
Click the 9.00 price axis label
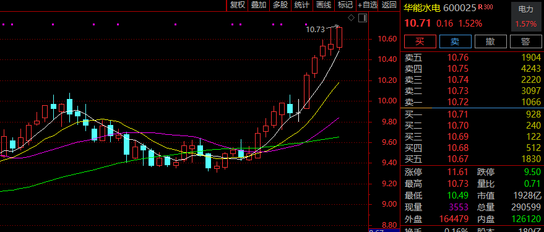pyautogui.click(x=390, y=204)
